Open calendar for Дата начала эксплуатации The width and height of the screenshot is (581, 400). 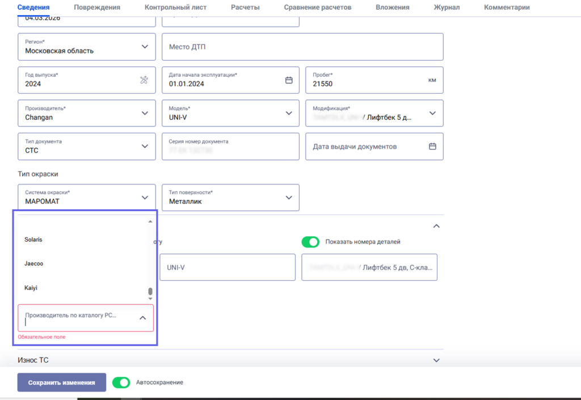point(288,80)
